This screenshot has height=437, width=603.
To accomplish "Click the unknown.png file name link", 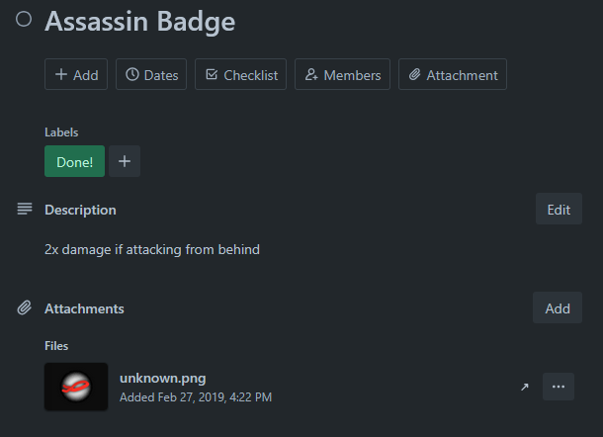I will pos(162,378).
